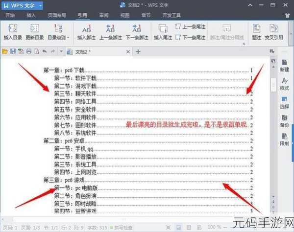Click the scroll down arrow of vertical scrollbar
Viewport: 294px width, 232px height.
[273, 196]
